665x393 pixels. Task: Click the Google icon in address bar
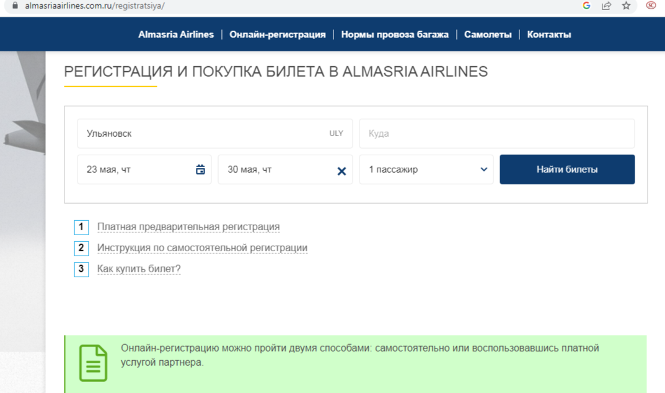(x=586, y=6)
